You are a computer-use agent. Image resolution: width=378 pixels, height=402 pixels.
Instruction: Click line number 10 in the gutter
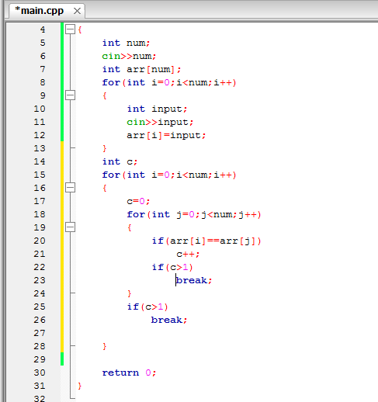40,109
